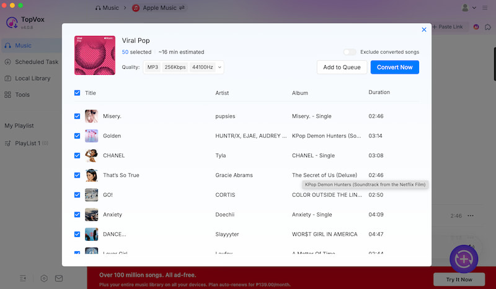Click the Try It Now button
This screenshot has width=496, height=289.
click(459, 280)
